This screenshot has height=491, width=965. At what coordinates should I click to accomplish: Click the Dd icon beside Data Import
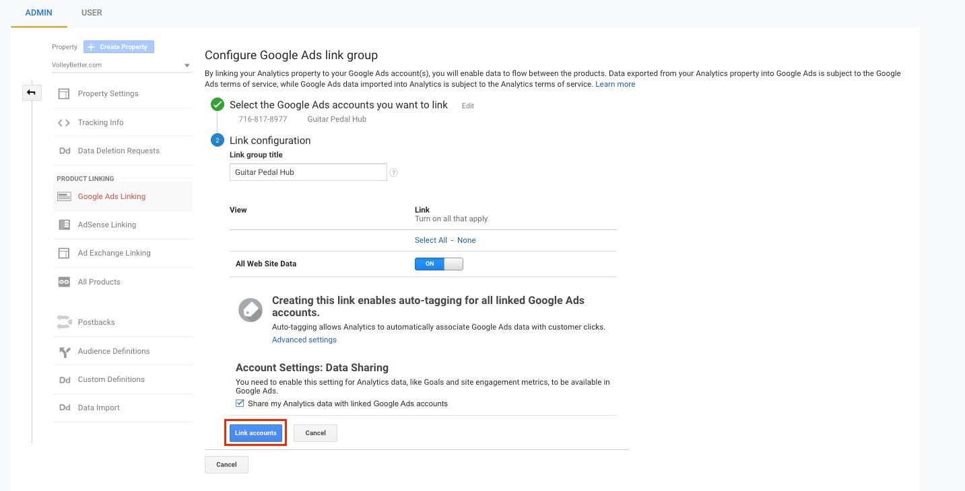click(x=65, y=408)
